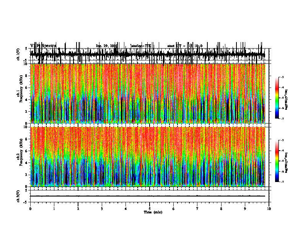303x234 pixels.
Task: Click the time axis tick label "0"
Action: (30, 209)
